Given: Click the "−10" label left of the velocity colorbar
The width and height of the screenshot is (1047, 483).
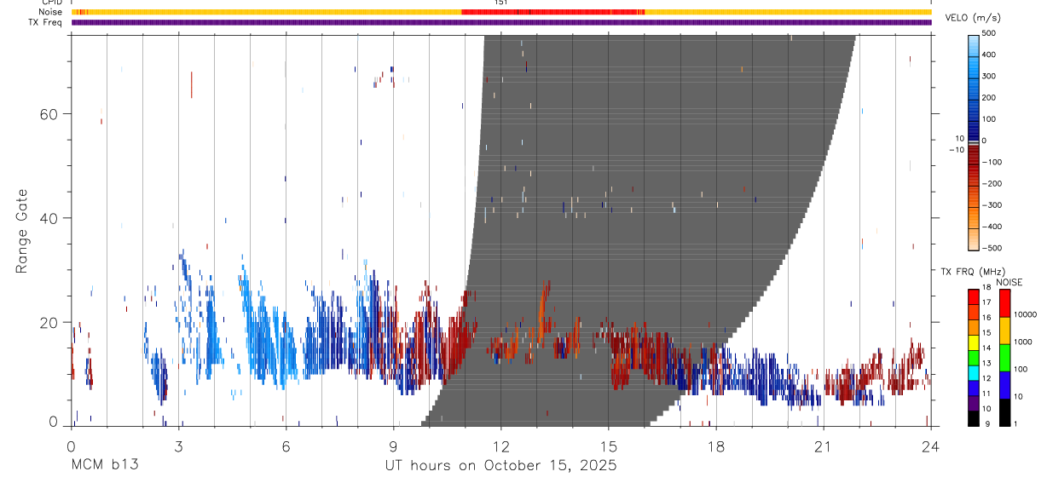Looking at the screenshot, I should tap(956, 150).
